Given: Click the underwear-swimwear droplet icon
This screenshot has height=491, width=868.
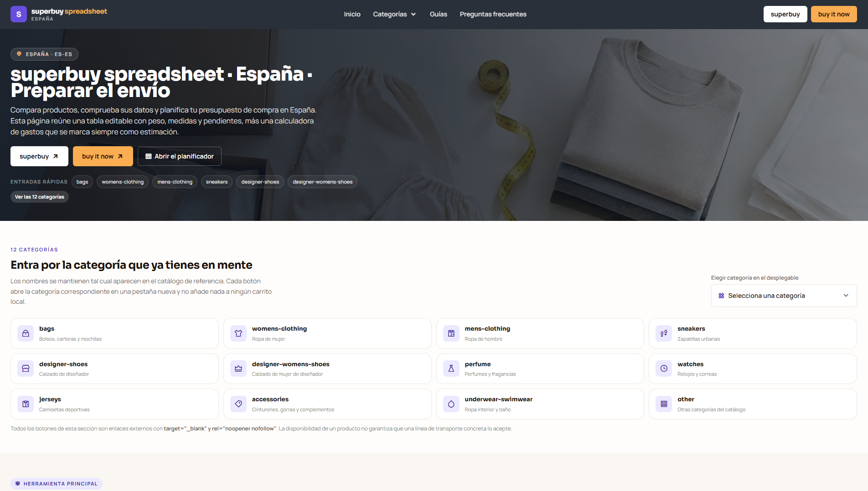Looking at the screenshot, I should [x=451, y=404].
